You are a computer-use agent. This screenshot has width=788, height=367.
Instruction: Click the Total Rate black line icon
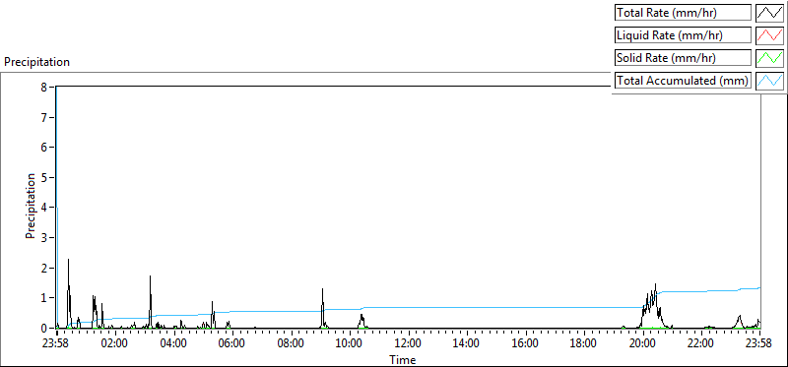(x=770, y=12)
